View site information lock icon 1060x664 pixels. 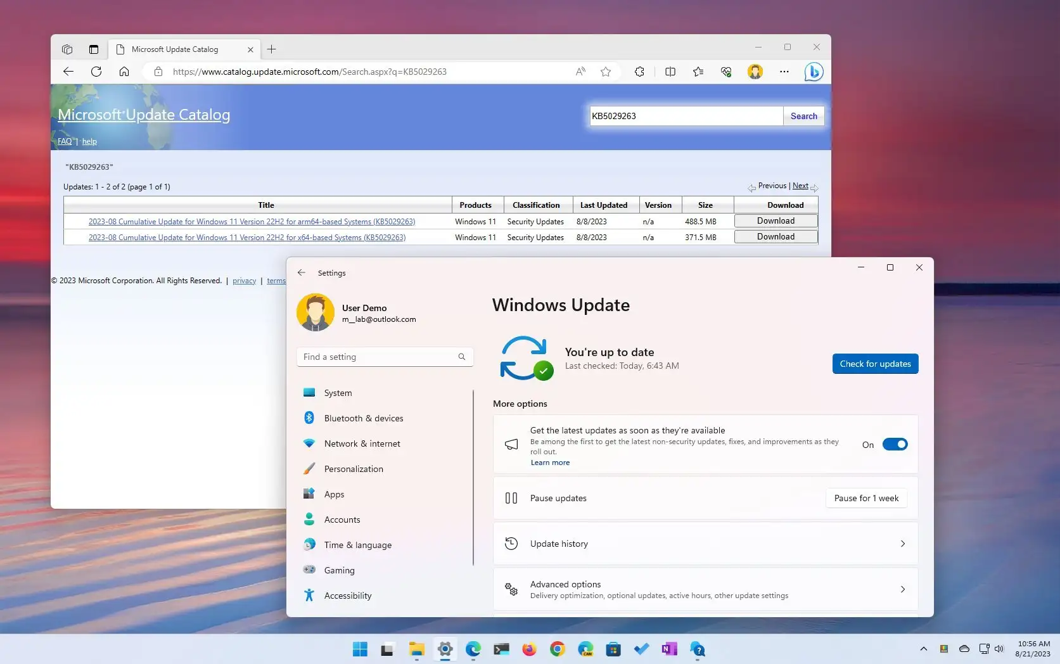(x=158, y=72)
